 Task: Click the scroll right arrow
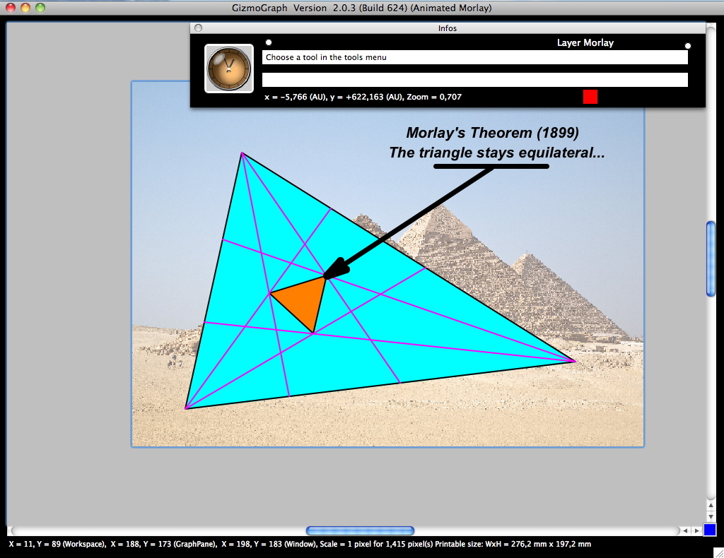[x=696, y=530]
